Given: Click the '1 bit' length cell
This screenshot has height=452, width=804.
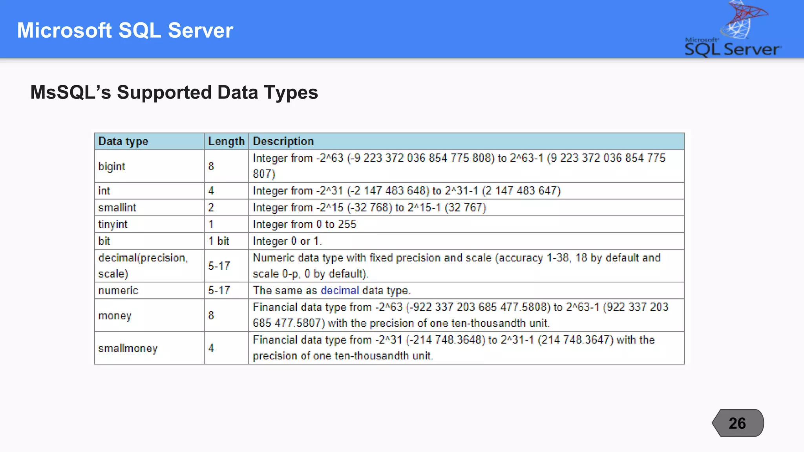Looking at the screenshot, I should (219, 241).
